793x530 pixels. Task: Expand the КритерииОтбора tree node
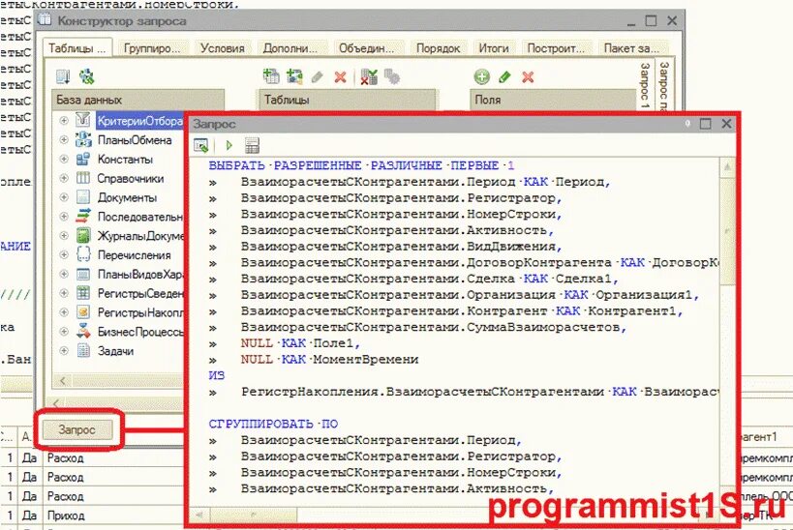pos(63,120)
